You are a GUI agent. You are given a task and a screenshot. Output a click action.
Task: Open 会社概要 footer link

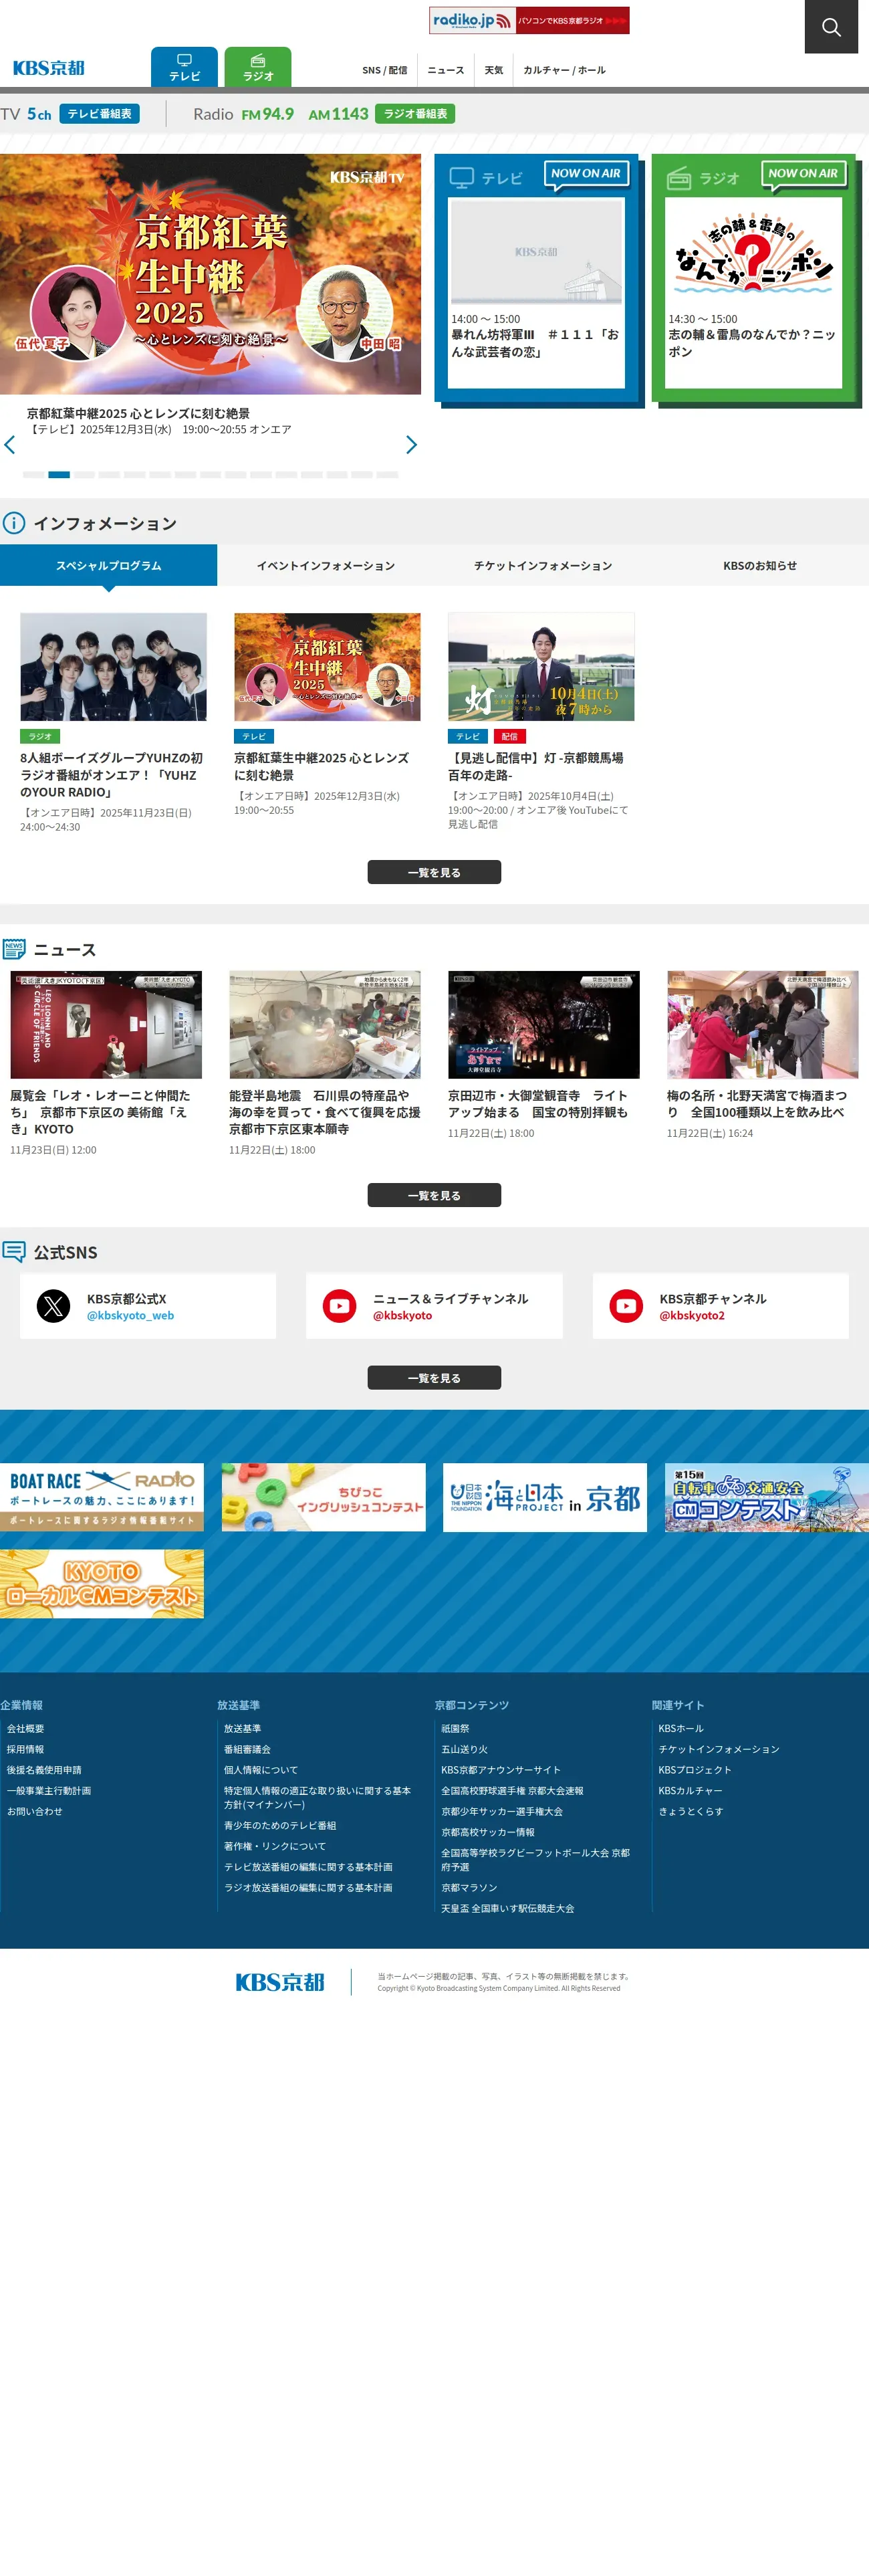26,1729
